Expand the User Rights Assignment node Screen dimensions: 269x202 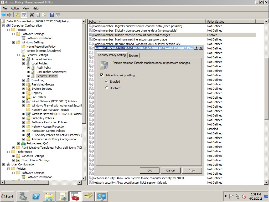(x=28, y=72)
